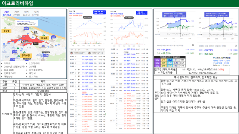Switch to the 30평 44세대 tab
This screenshot has width=239, height=134.
pos(26,13)
